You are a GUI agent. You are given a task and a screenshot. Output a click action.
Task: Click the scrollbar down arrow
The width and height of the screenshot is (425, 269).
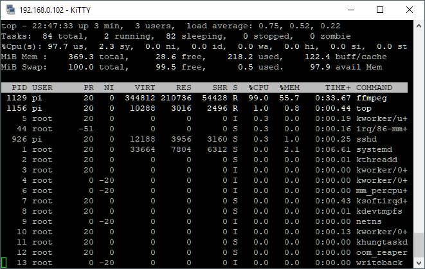pyautogui.click(x=419, y=263)
